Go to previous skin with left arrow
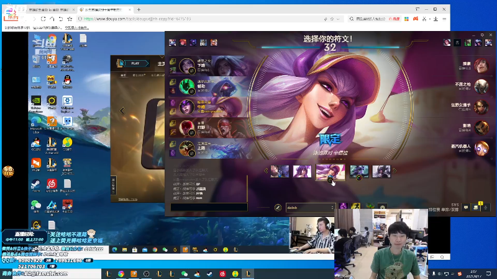Image resolution: width=497 pixels, height=279 pixels. [x=266, y=171]
